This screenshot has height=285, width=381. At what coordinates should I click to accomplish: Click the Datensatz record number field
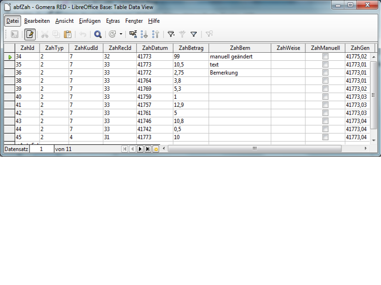pos(41,149)
